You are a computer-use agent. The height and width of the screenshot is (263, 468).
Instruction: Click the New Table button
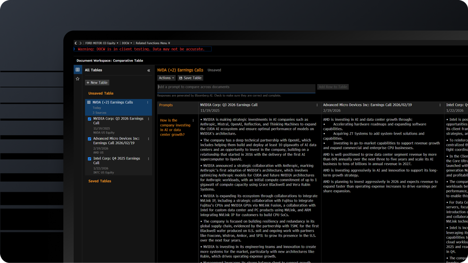click(97, 83)
